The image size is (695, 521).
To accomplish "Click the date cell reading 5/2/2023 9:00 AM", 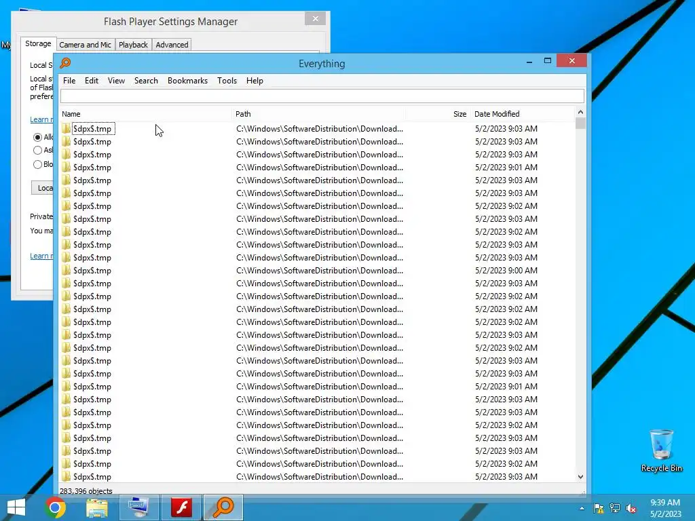I will [x=506, y=270].
